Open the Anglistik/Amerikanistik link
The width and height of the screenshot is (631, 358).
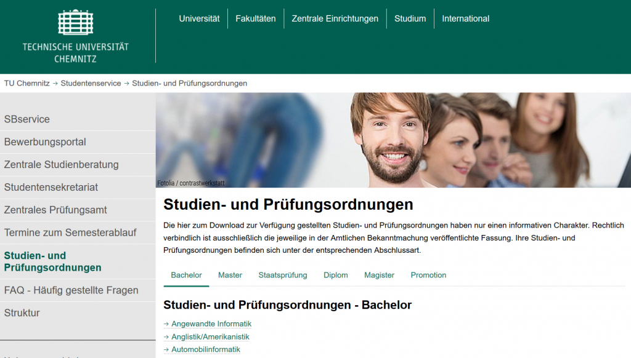211,336
